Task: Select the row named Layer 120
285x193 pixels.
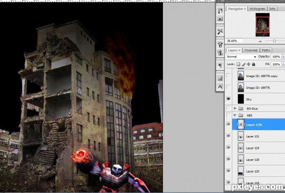Action: coord(258,171)
